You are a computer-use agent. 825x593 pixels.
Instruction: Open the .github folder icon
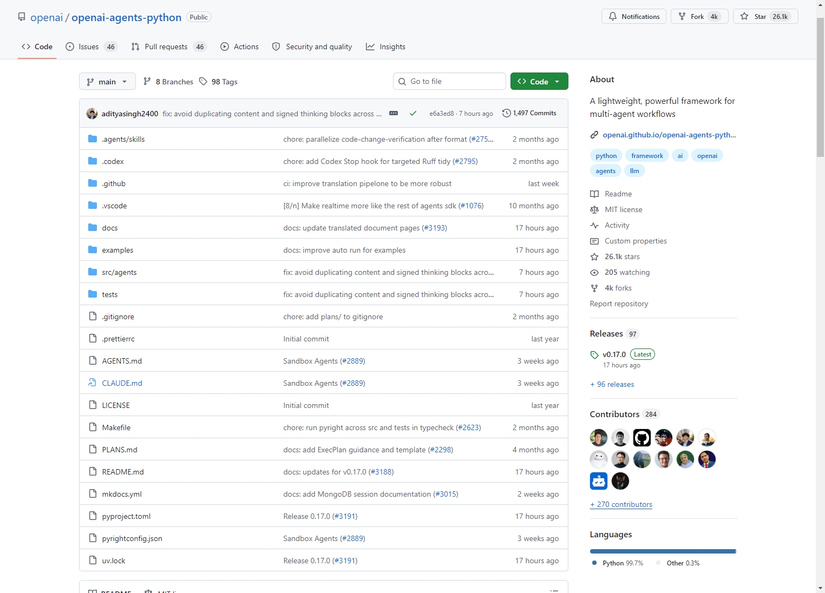click(x=93, y=183)
